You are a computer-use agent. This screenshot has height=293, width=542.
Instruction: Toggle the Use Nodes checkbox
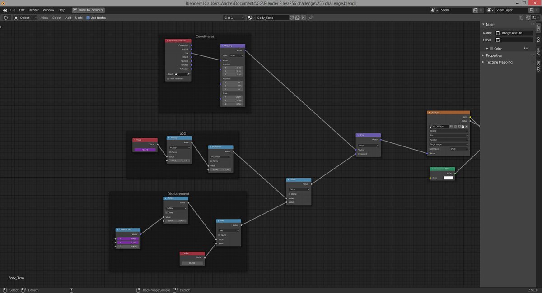(88, 18)
